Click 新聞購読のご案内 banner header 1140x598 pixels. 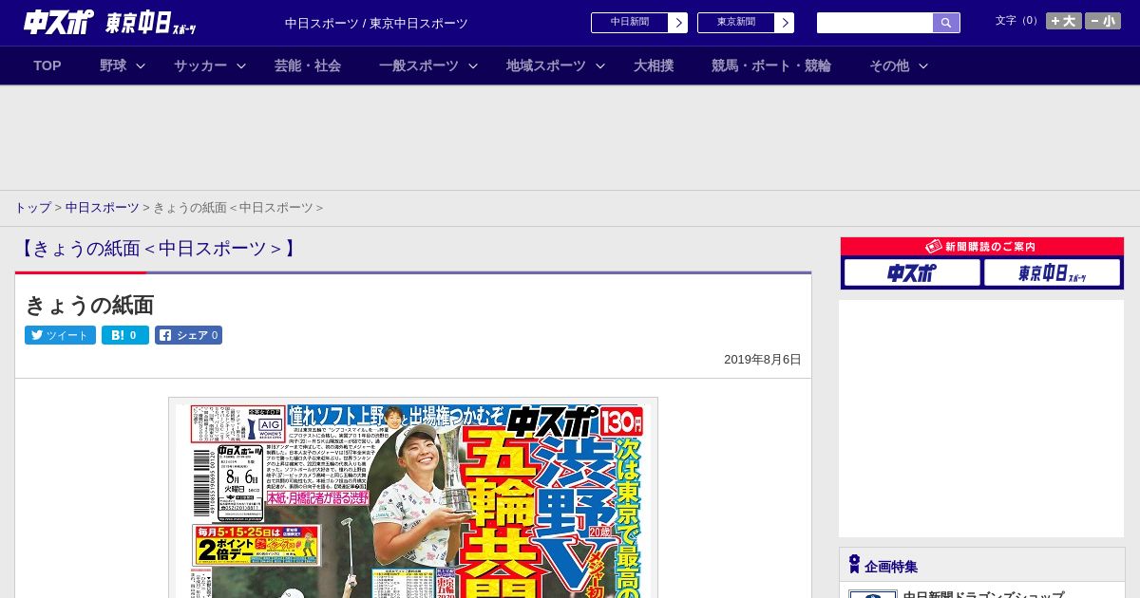pyautogui.click(x=982, y=247)
